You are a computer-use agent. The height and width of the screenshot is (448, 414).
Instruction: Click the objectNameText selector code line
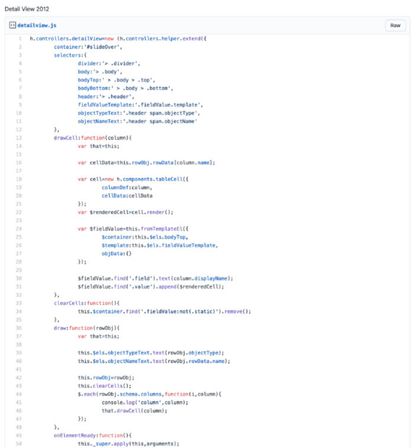(x=138, y=121)
